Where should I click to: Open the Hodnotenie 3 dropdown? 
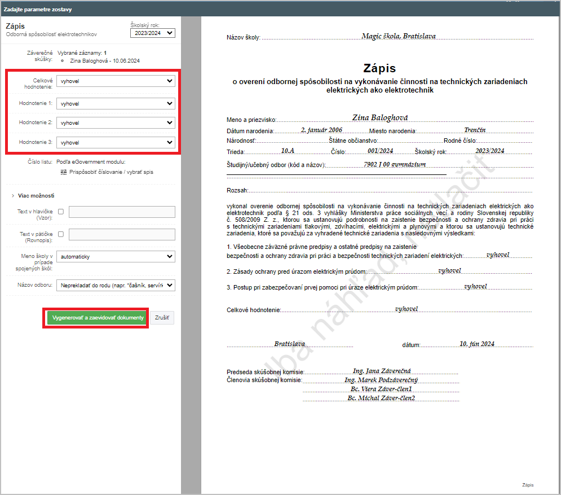pyautogui.click(x=116, y=142)
